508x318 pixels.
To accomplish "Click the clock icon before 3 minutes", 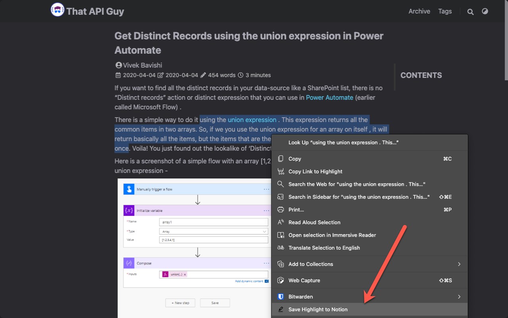I will click(x=241, y=75).
